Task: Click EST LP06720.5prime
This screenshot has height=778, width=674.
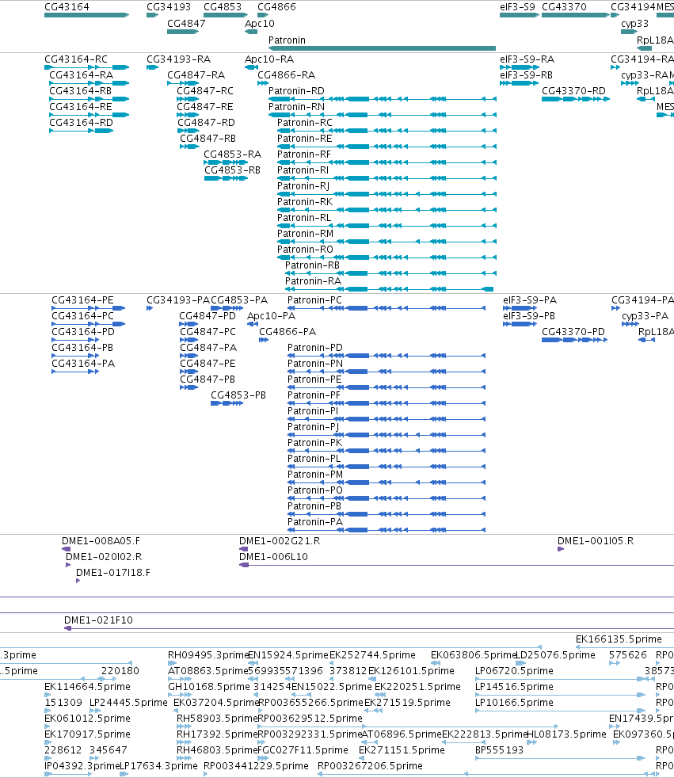Action: pyautogui.click(x=514, y=671)
